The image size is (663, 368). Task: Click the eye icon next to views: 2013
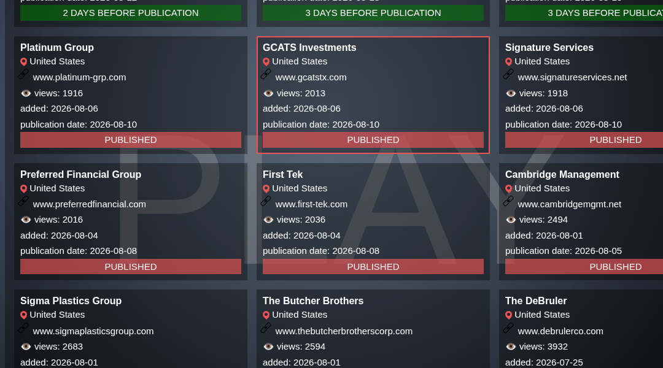point(268,93)
